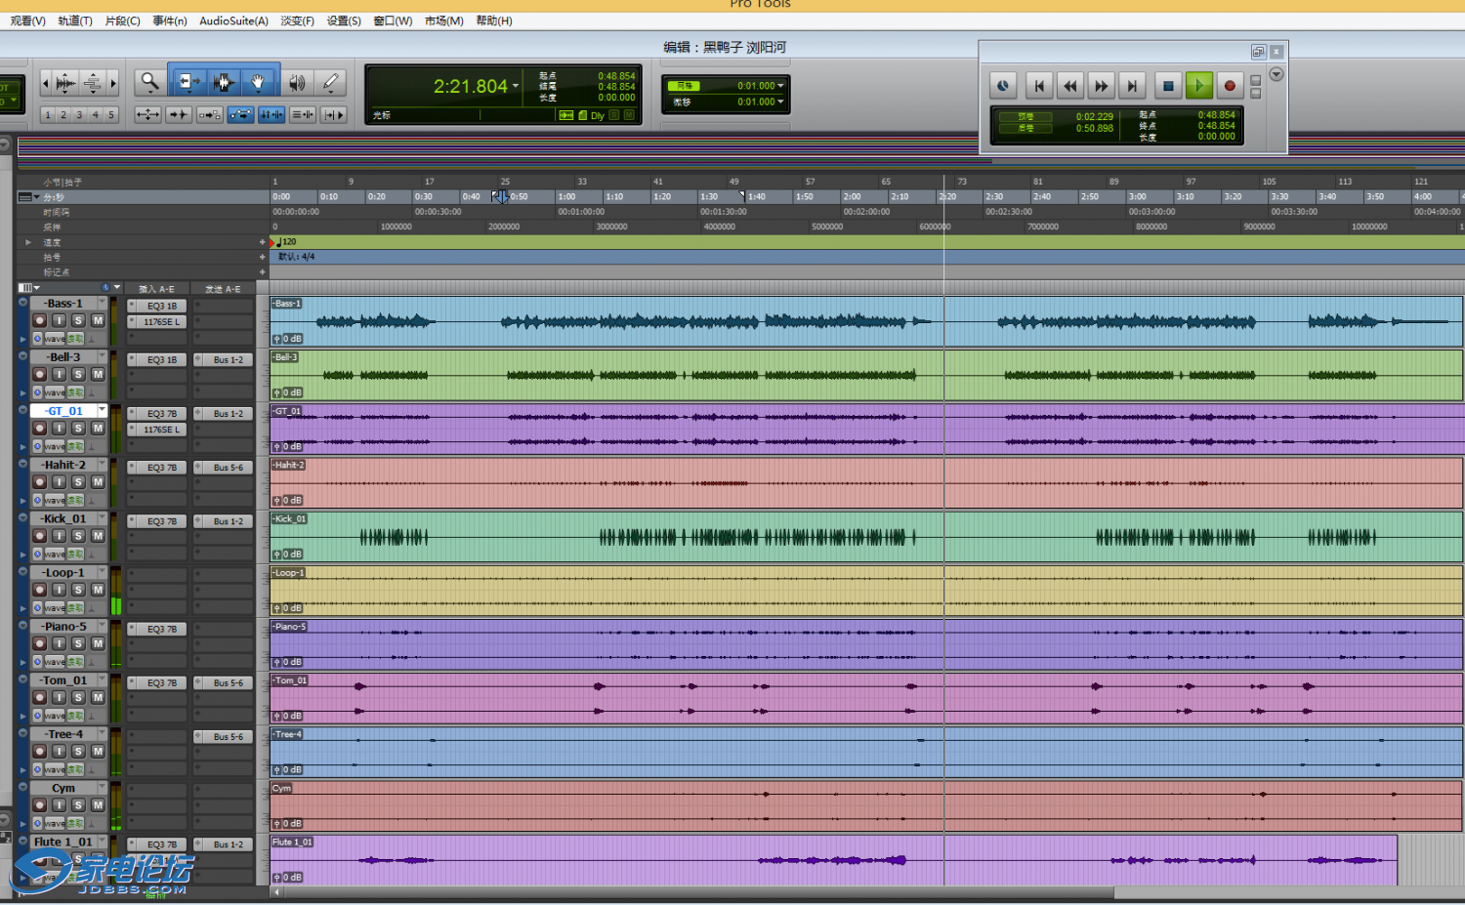
Task: Select the Trim tool
Action: (189, 83)
